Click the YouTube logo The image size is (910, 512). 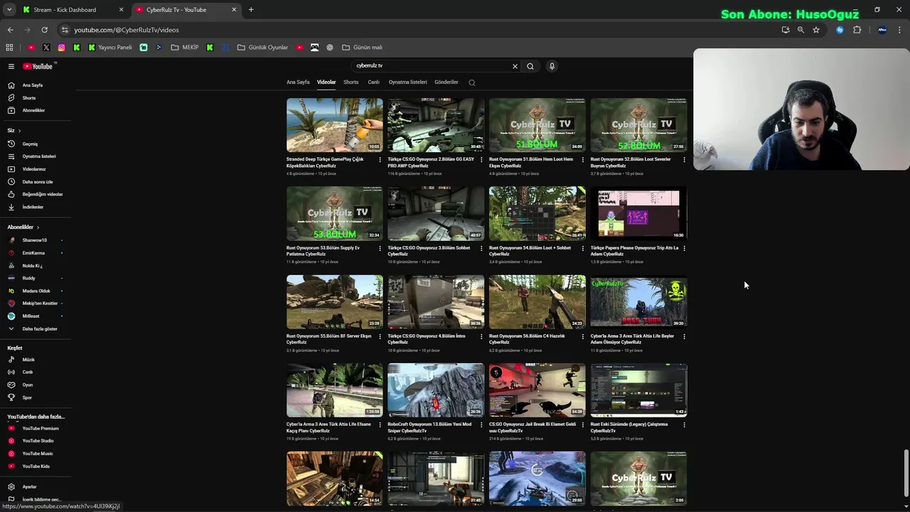tap(38, 66)
